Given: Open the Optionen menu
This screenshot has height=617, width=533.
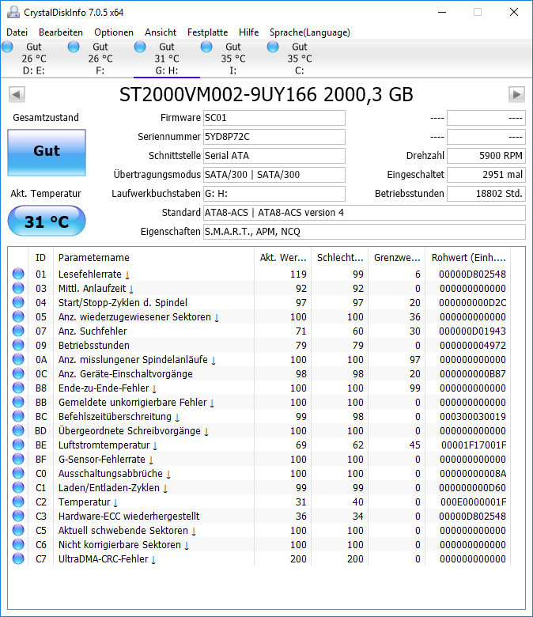Looking at the screenshot, I should tap(114, 32).
